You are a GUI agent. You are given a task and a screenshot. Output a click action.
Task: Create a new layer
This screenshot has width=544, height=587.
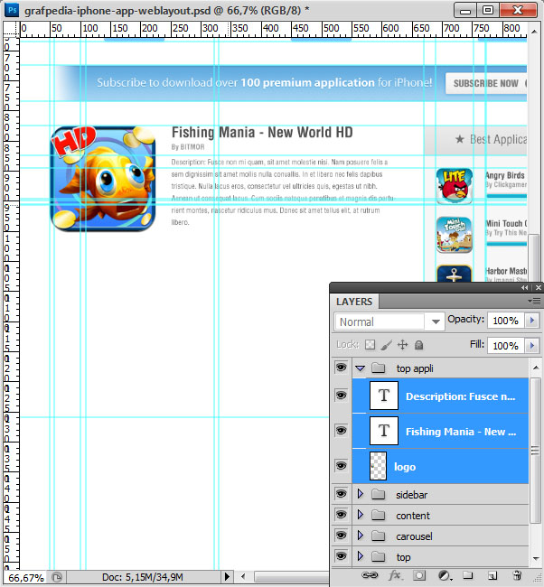(x=492, y=575)
